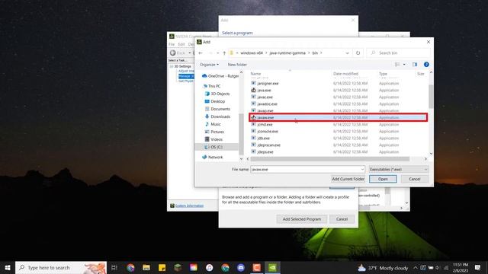Screen dimensions: 488x274
Task: Sort files by Date modified column
Action: [x=345, y=74]
